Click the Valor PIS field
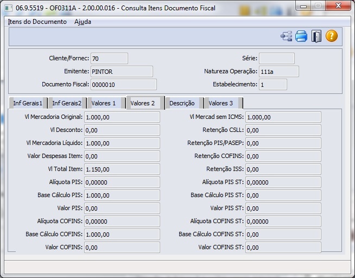Image resolution: width=355 pixels, height=278 pixels. 122,208
